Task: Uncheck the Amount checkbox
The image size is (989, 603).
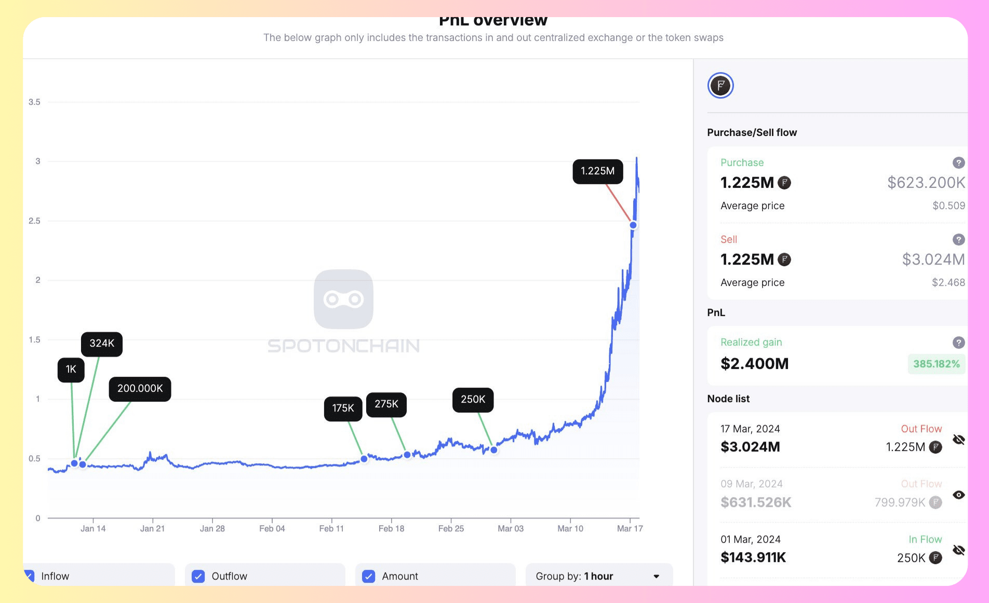Action: pyautogui.click(x=368, y=576)
